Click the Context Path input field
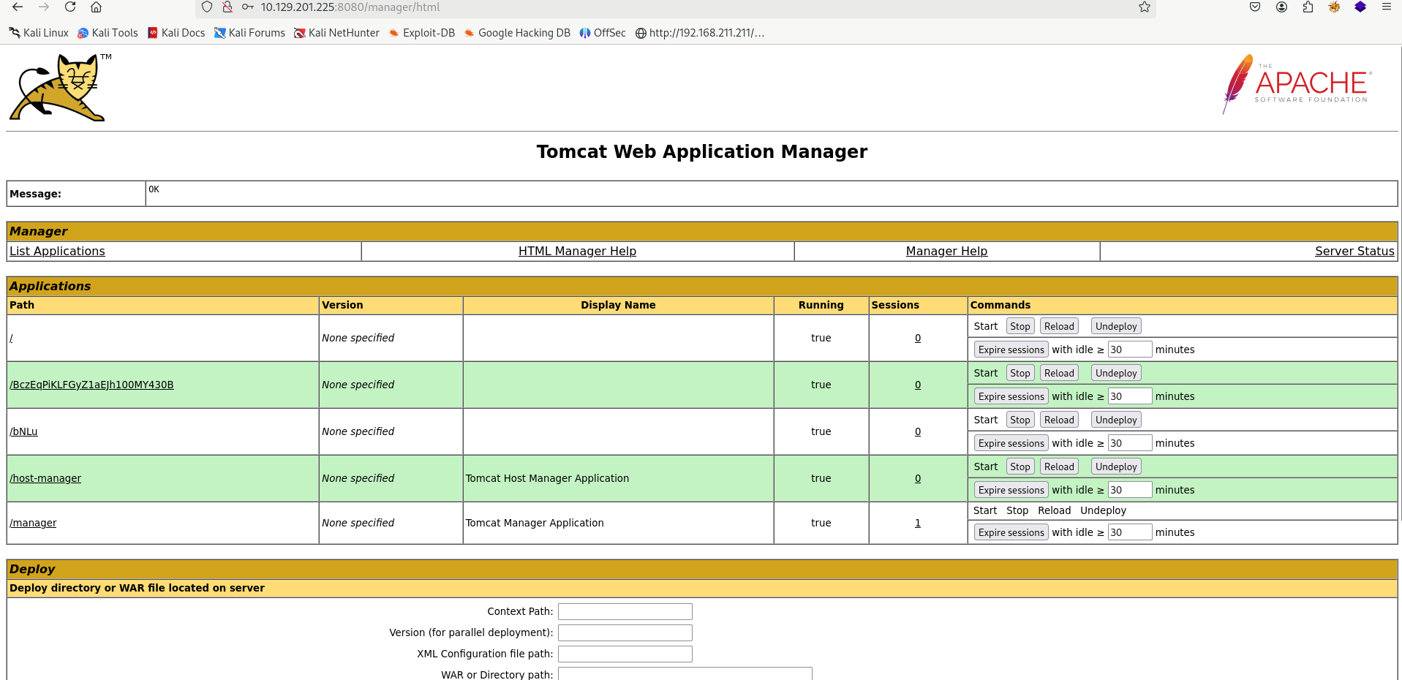Image resolution: width=1402 pixels, height=680 pixels. tap(625, 611)
